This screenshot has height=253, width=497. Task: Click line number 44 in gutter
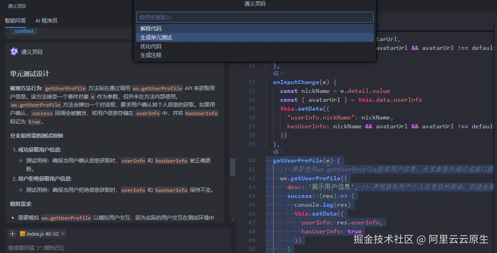pyautogui.click(x=252, y=196)
